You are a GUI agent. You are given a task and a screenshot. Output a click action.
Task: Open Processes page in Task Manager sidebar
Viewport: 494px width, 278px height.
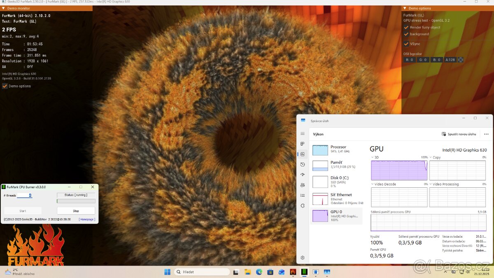coord(303,144)
